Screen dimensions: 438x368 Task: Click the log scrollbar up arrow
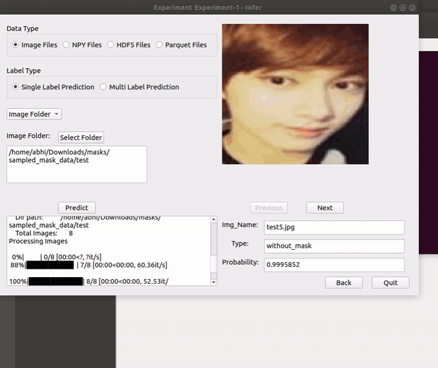point(213,220)
